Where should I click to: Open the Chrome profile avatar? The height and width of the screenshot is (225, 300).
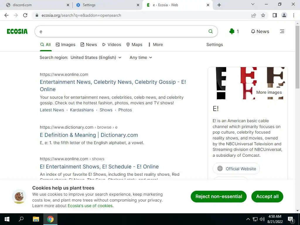(284, 15)
